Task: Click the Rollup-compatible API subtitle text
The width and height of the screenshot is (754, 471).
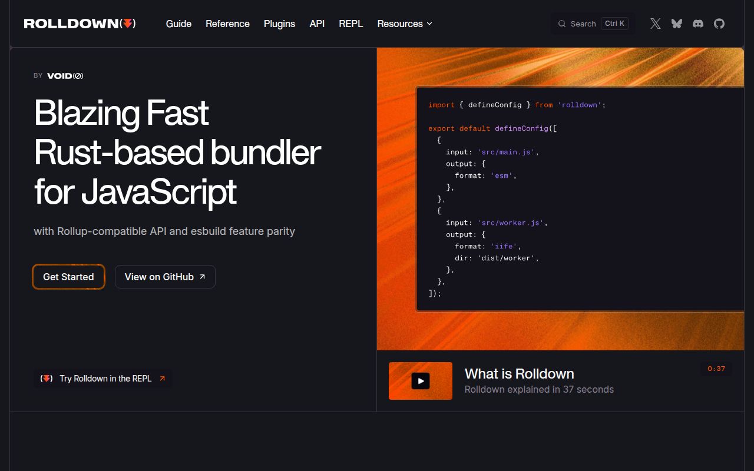Action: coord(164,231)
